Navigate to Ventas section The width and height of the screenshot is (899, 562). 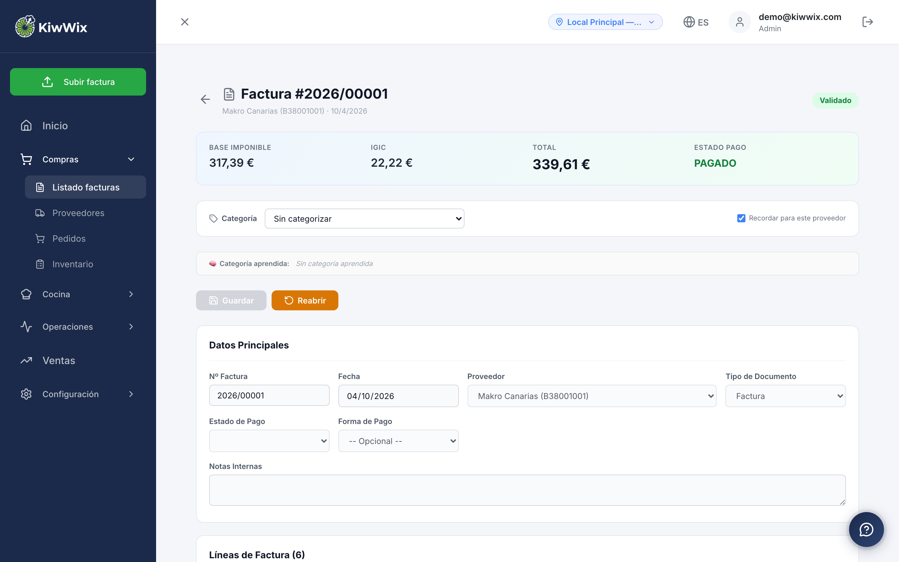pyautogui.click(x=59, y=361)
